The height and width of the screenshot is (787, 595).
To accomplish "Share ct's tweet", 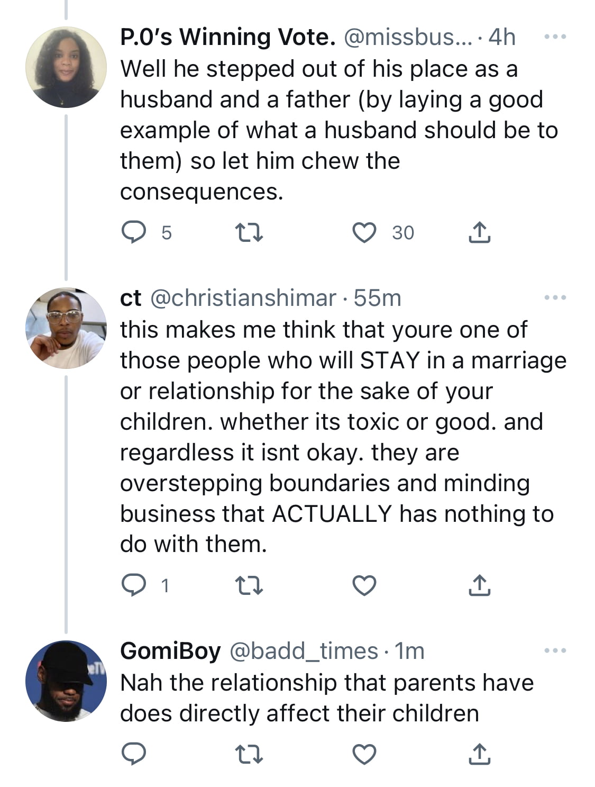I will point(479,585).
